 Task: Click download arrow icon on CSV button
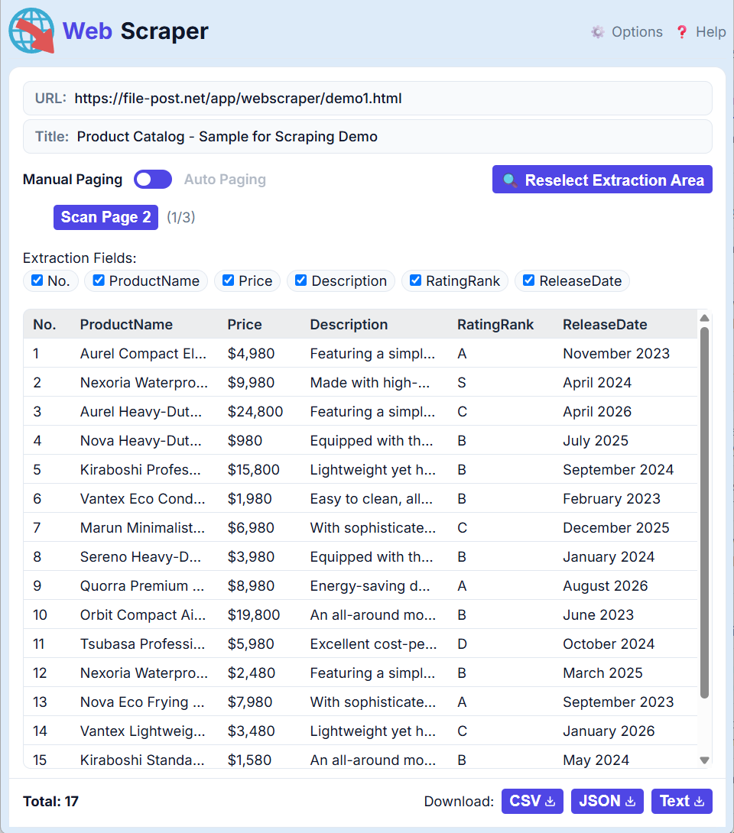(x=550, y=801)
